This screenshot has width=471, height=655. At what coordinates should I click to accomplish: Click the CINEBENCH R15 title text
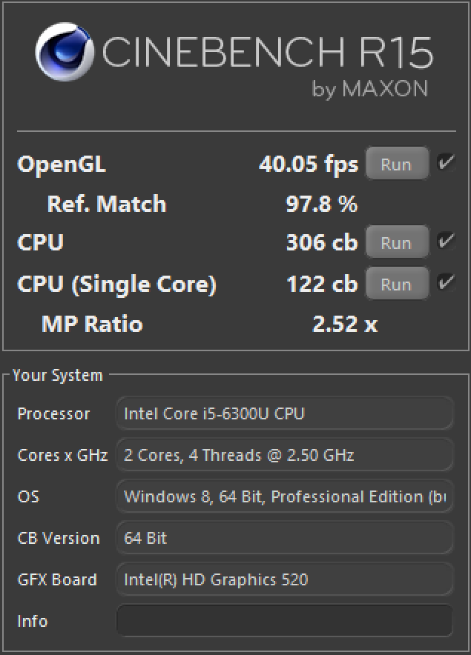point(267,52)
